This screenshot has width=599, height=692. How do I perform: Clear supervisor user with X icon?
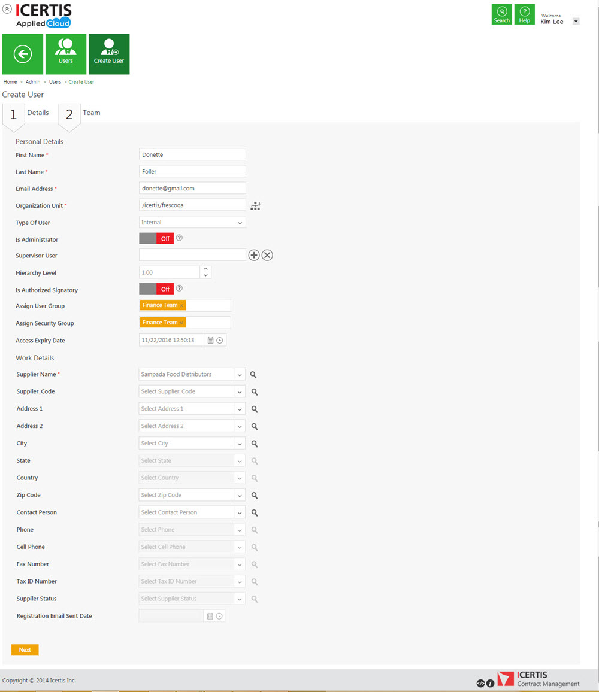[267, 256]
